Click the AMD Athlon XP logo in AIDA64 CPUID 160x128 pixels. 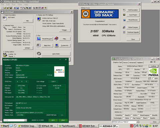(x=59, y=71)
